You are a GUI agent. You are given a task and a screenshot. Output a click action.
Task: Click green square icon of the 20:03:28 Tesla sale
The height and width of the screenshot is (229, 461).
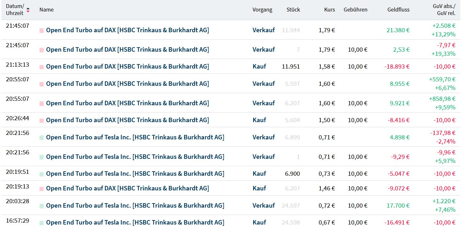click(x=41, y=206)
